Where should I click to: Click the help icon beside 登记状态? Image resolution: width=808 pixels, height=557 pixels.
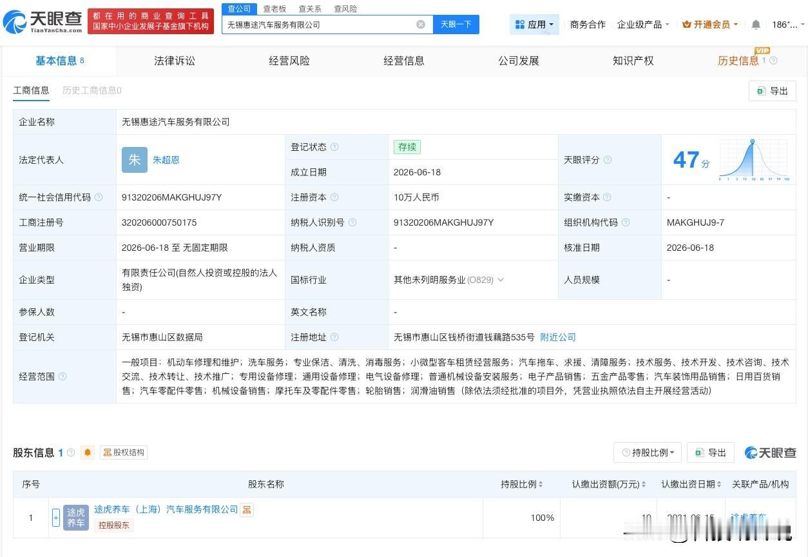pyautogui.click(x=334, y=147)
